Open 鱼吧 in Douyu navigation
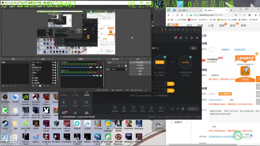Screen dimensions: 260x146 point(243,26)
